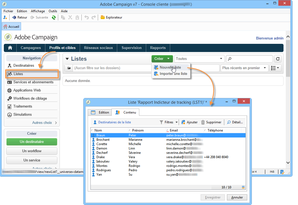Open the Profils et cibles tab
The width and height of the screenshot is (298, 205).
[x=63, y=48]
